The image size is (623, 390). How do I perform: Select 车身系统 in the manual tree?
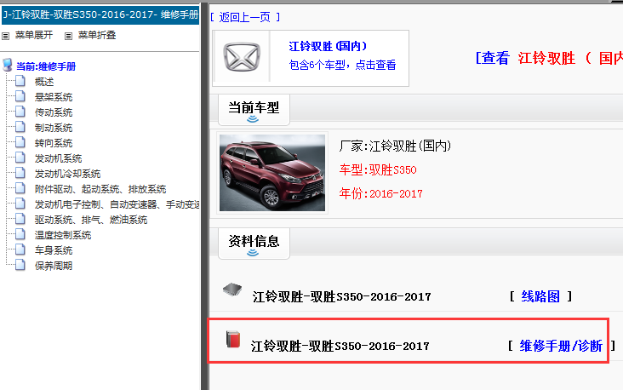point(54,250)
